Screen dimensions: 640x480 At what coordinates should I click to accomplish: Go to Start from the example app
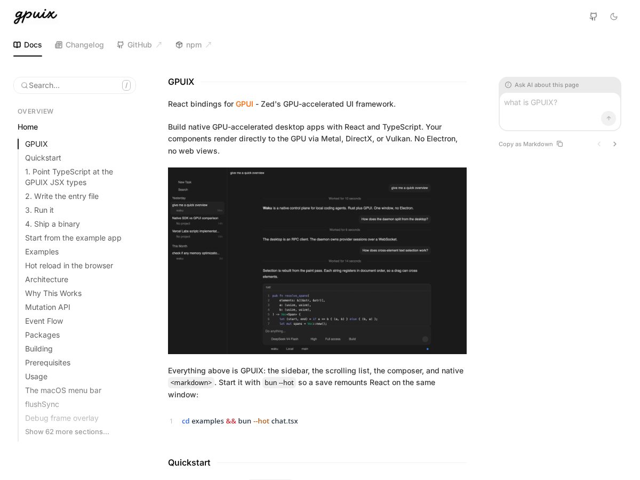(73, 238)
